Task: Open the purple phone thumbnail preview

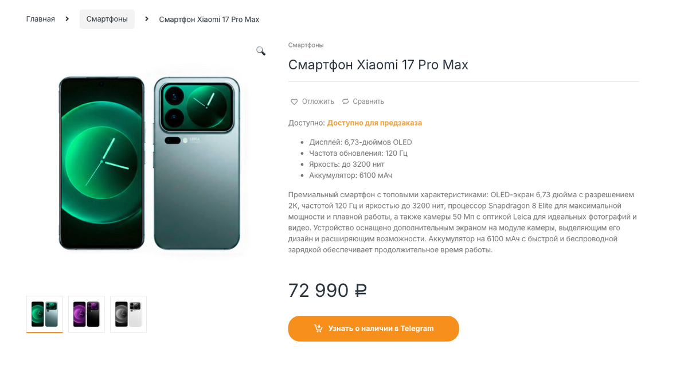Action: click(86, 314)
